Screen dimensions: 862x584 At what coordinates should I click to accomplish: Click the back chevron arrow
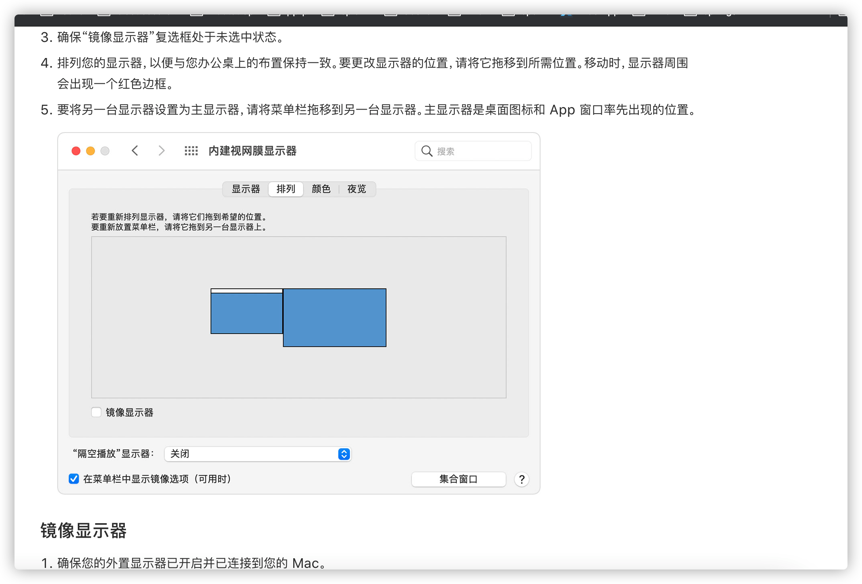point(135,151)
